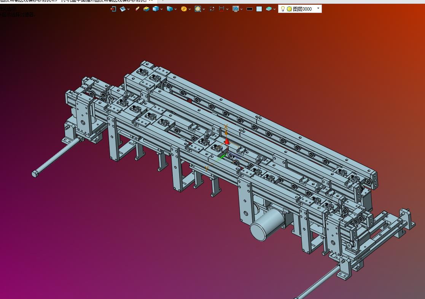Select the pencil sketch tool icon
This screenshot has height=299, width=425.
click(137, 9)
